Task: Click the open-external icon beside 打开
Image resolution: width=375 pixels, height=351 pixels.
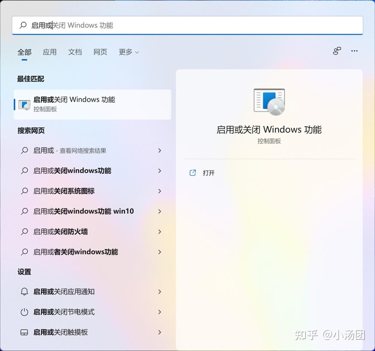Action: [193, 173]
